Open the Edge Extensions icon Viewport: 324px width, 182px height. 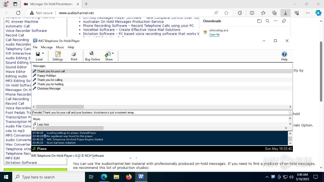(x=240, y=13)
